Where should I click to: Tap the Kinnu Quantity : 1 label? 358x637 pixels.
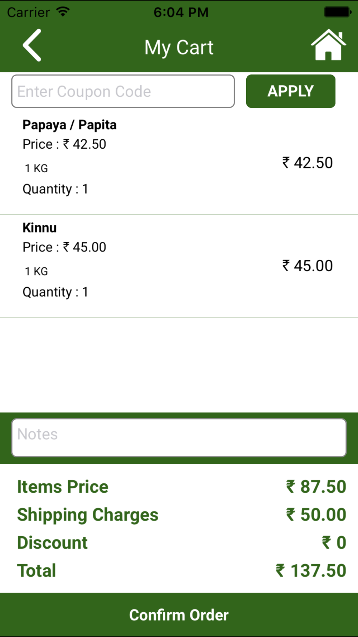pyautogui.click(x=55, y=292)
